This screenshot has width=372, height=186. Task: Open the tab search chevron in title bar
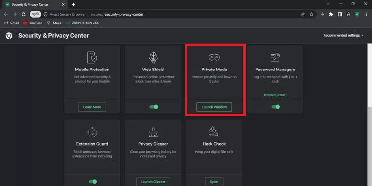click(x=328, y=4)
